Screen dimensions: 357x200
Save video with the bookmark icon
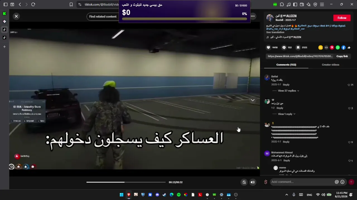[x=298, y=47]
